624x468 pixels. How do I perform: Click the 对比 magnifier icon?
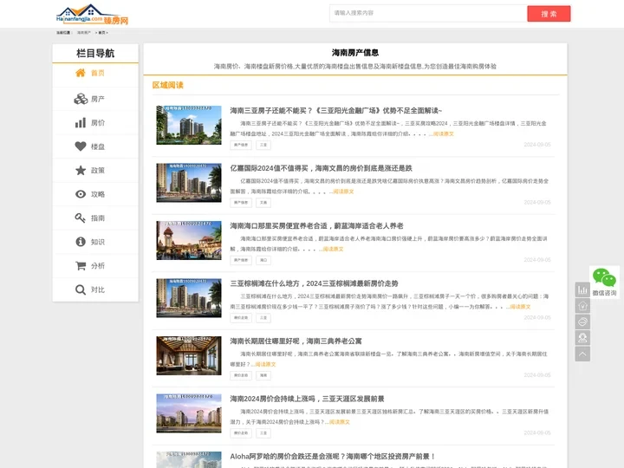81,289
